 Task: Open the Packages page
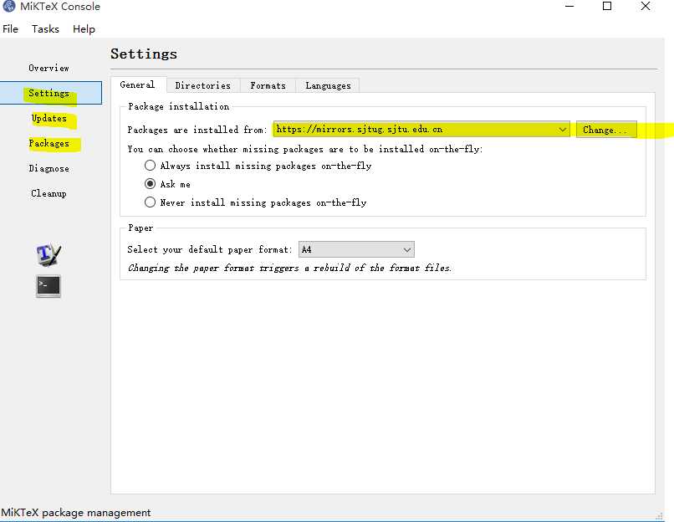[49, 143]
